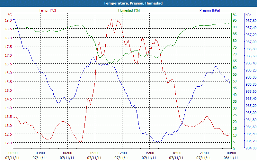
Task: Click the 16,5 temperature axis value
Action: click(x=9, y=64)
